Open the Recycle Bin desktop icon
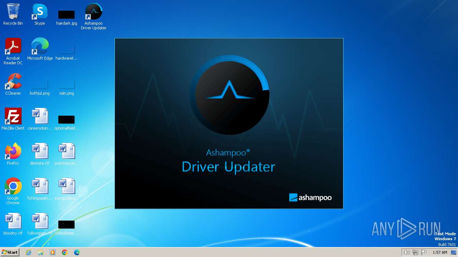The height and width of the screenshot is (257, 458). [x=13, y=14]
